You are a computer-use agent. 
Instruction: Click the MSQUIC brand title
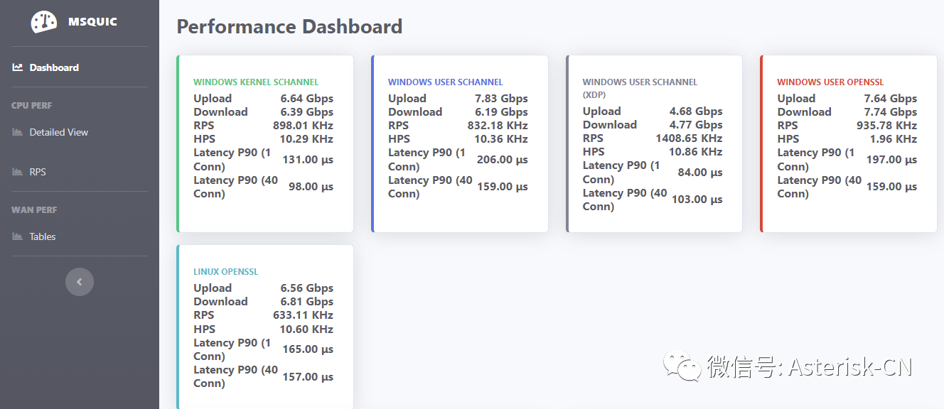(92, 22)
